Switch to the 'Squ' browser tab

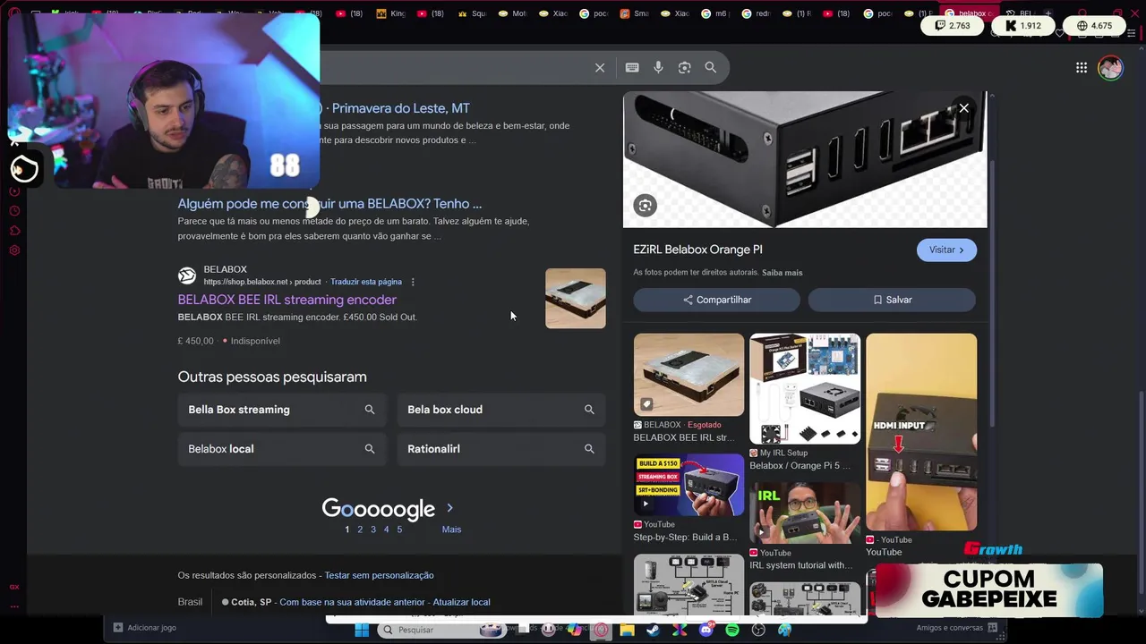click(x=472, y=13)
